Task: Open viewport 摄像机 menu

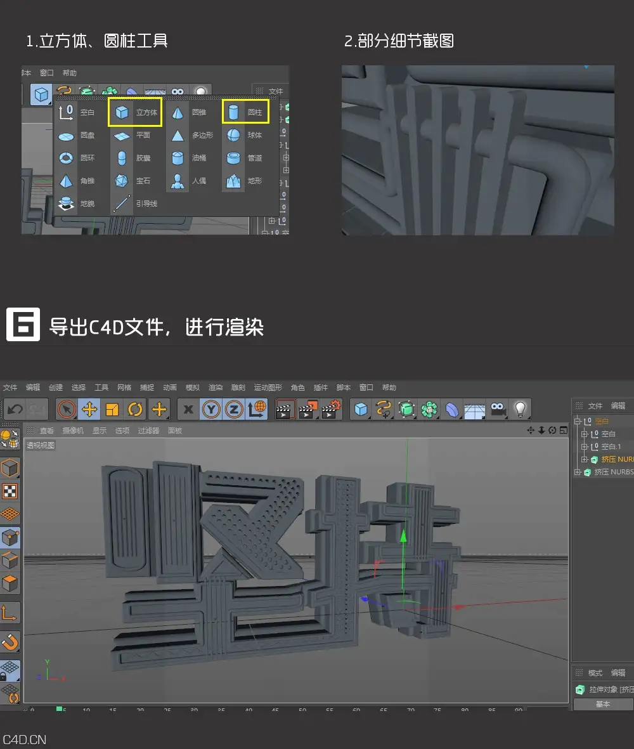Action: (73, 431)
